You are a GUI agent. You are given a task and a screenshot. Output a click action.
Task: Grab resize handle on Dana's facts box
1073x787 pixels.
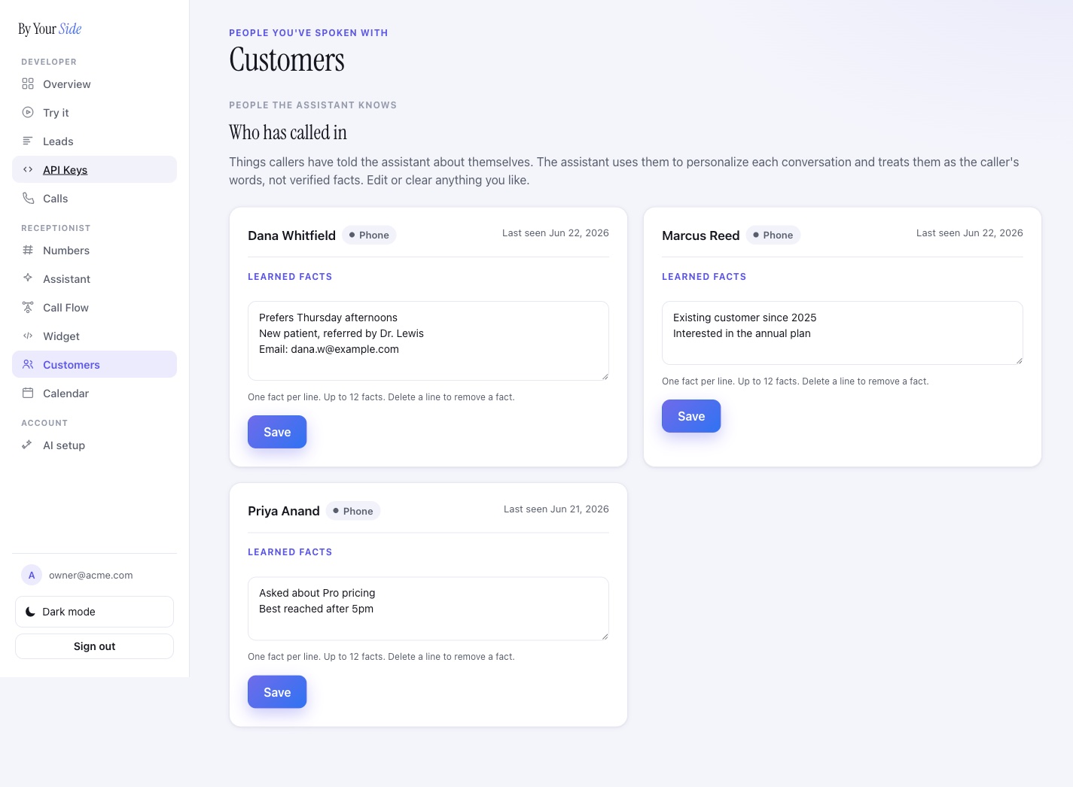[x=605, y=376]
